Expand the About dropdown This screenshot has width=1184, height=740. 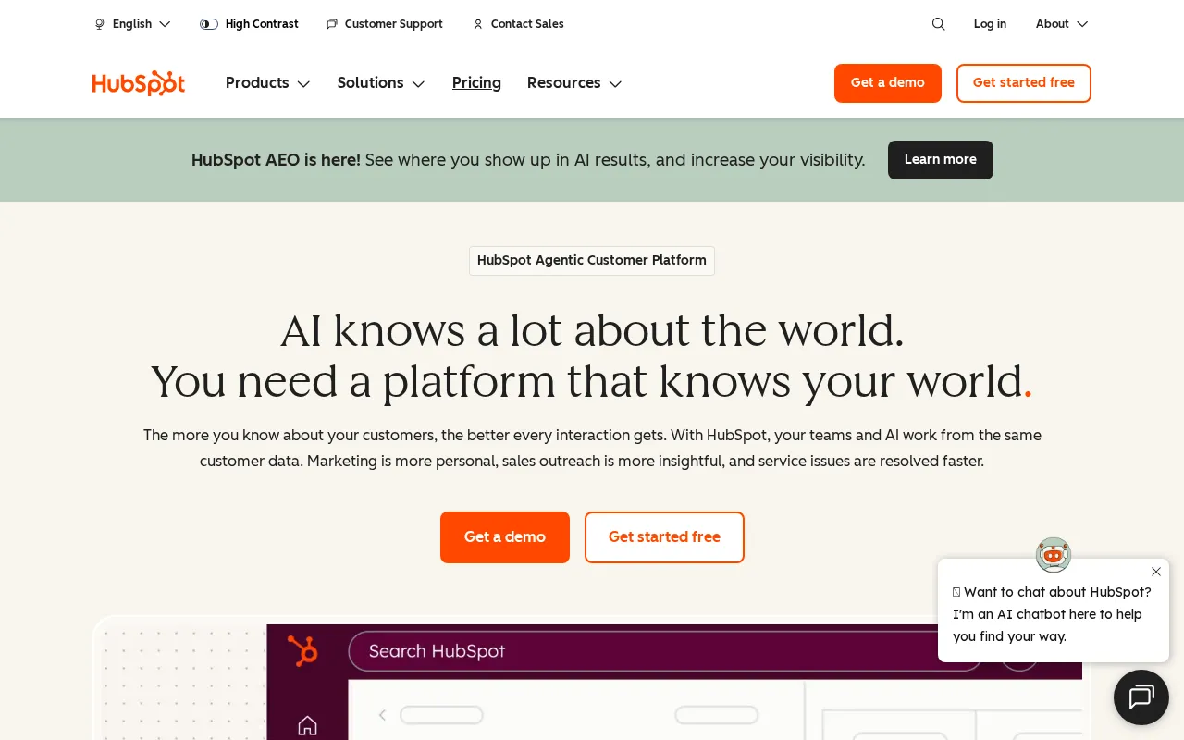1062,24
